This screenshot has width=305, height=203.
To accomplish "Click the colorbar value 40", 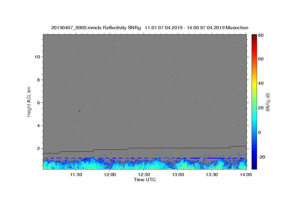I will tap(261, 83).
